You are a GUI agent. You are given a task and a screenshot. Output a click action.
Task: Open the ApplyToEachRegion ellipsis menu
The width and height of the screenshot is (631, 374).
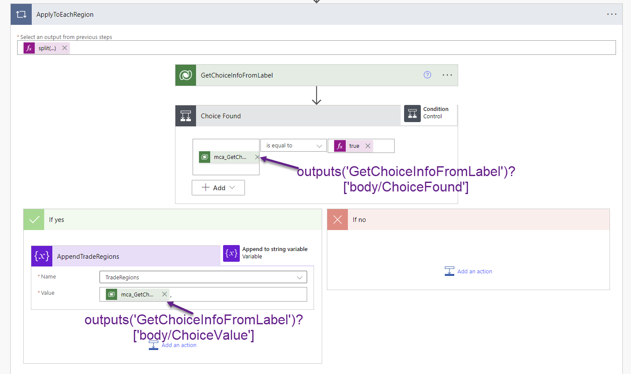point(612,14)
